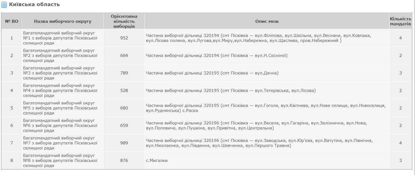415x175 pixels.
Task: Click district №3 name cell
Action: pos(60,73)
